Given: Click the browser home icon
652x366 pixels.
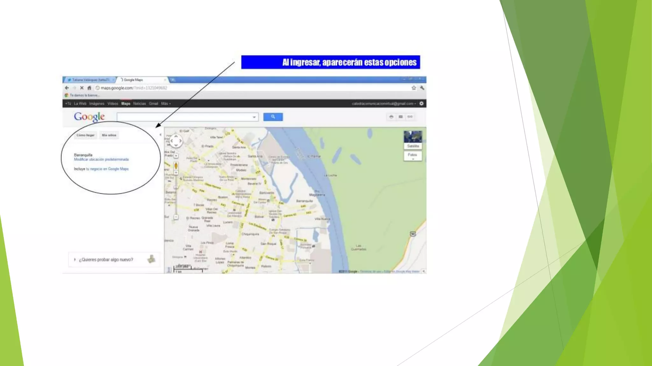Looking at the screenshot, I should [89, 88].
